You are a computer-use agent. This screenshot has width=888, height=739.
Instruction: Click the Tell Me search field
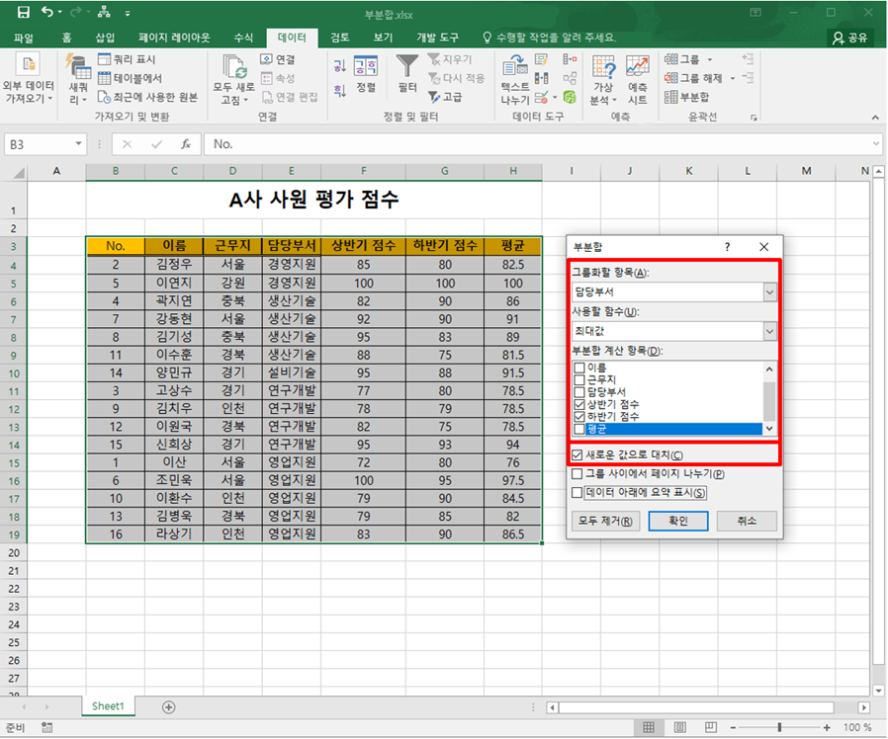[x=550, y=38]
